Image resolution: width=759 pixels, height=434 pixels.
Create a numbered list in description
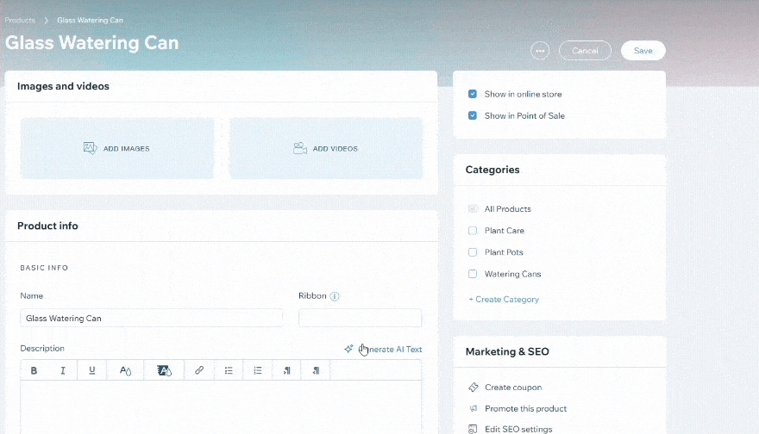(x=258, y=370)
